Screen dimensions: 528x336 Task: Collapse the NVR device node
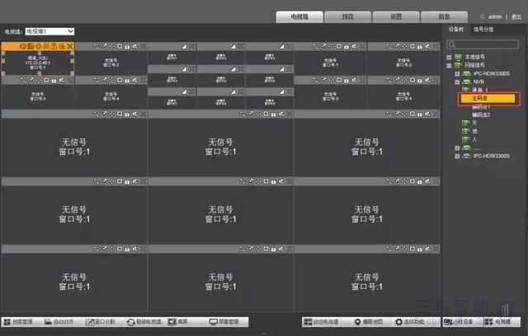tap(456, 82)
